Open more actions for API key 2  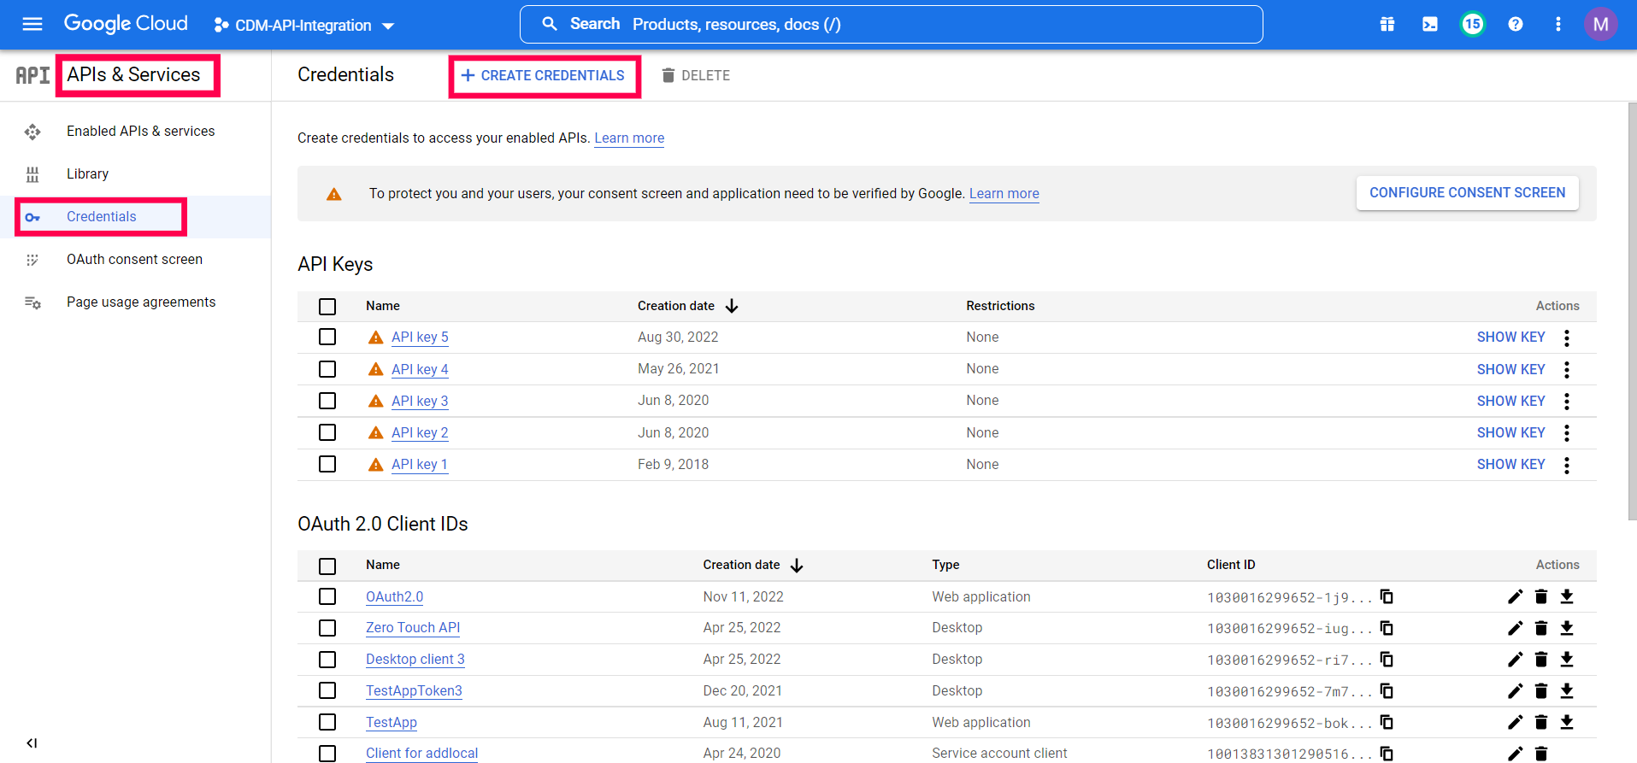coord(1567,432)
